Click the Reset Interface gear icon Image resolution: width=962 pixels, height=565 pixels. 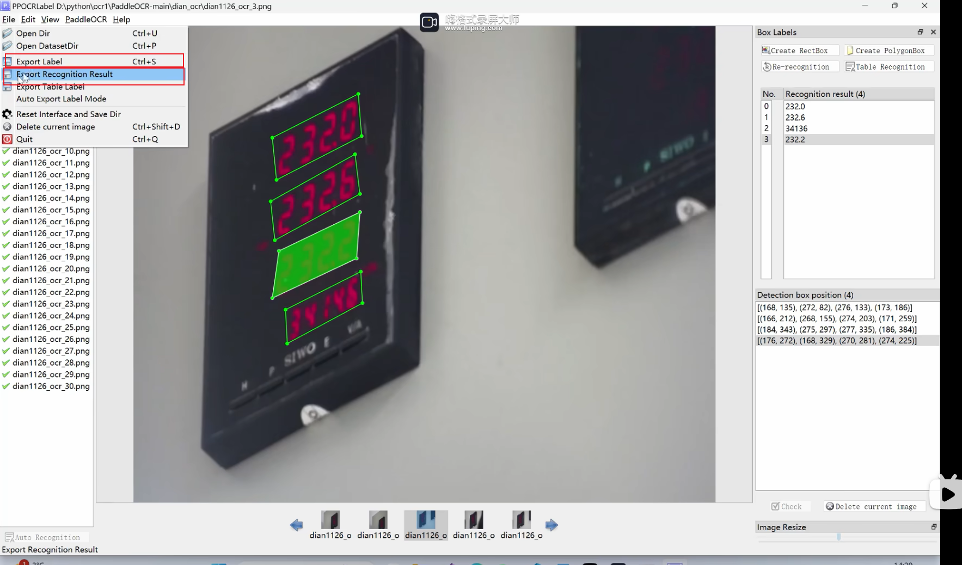tap(8, 114)
